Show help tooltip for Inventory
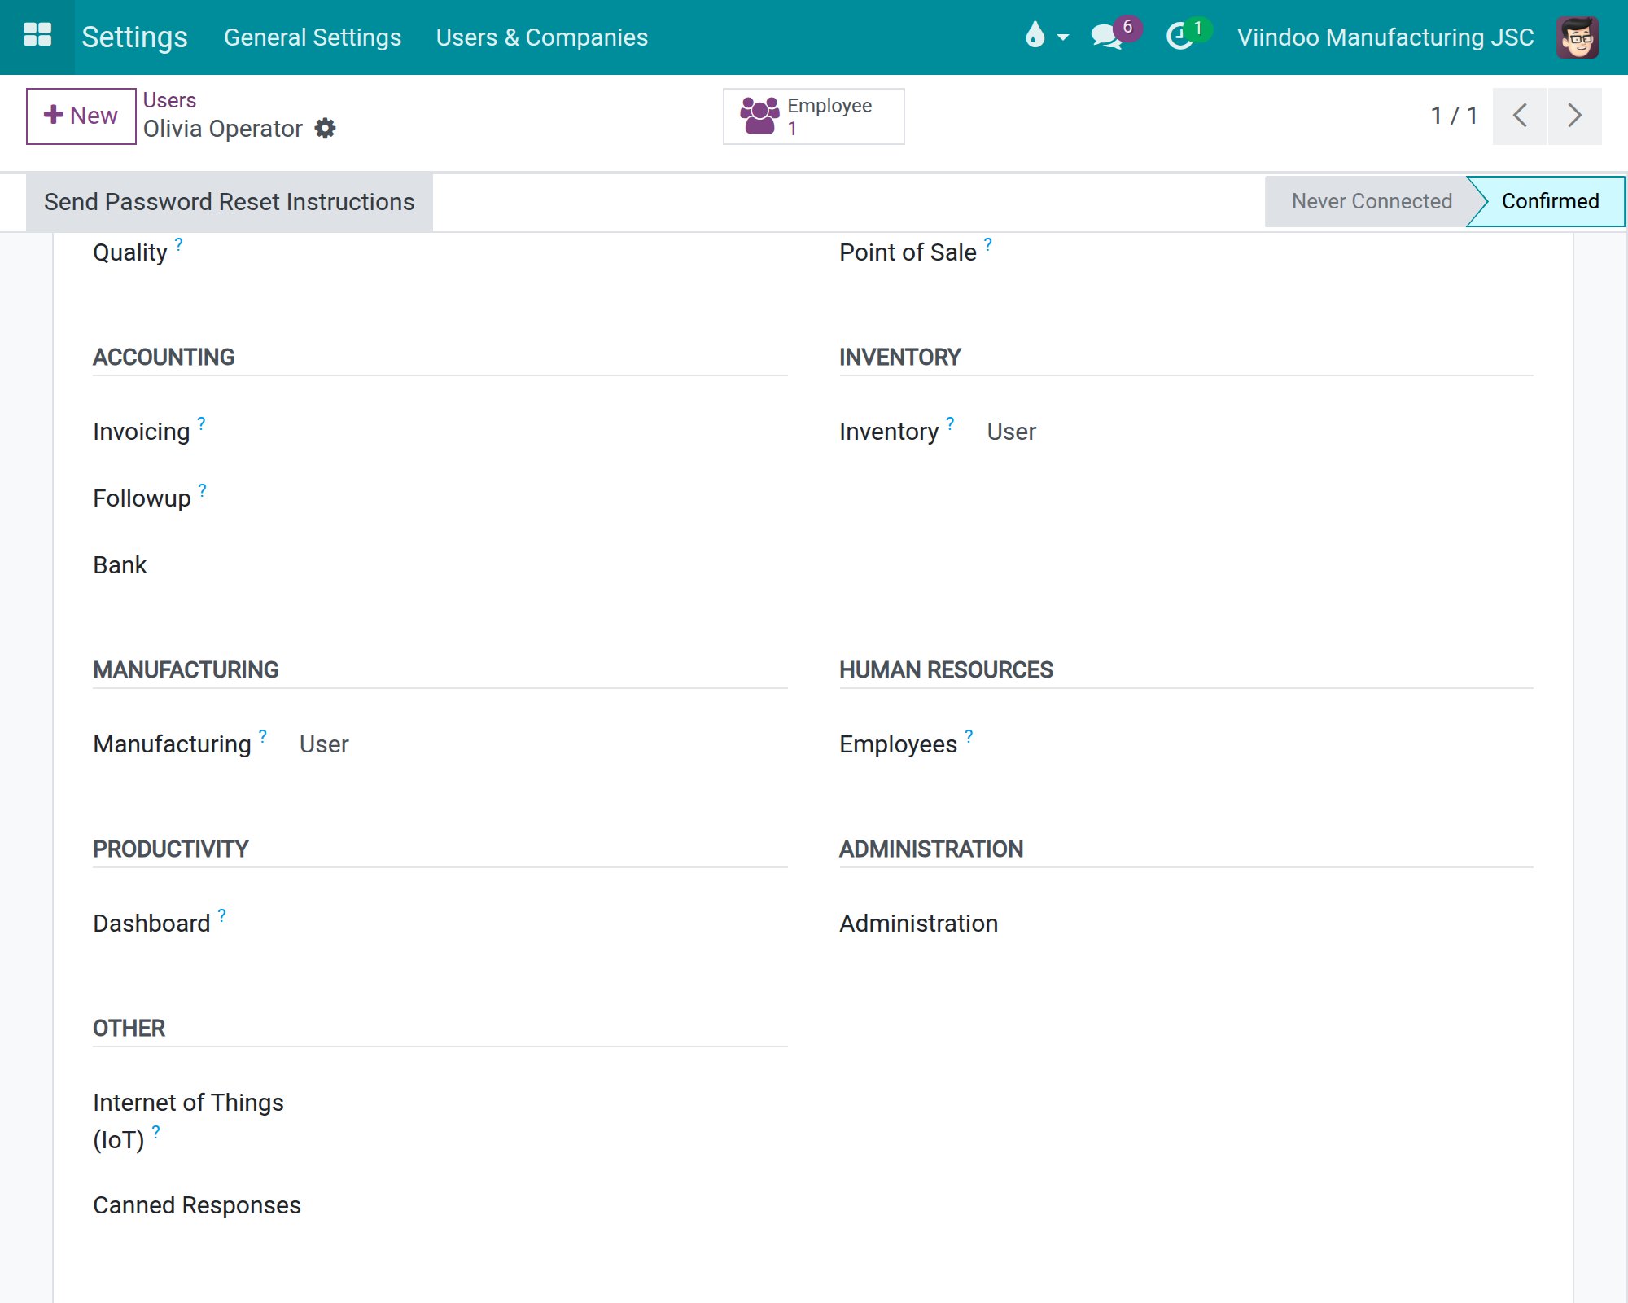Image resolution: width=1628 pixels, height=1303 pixels. 950,423
